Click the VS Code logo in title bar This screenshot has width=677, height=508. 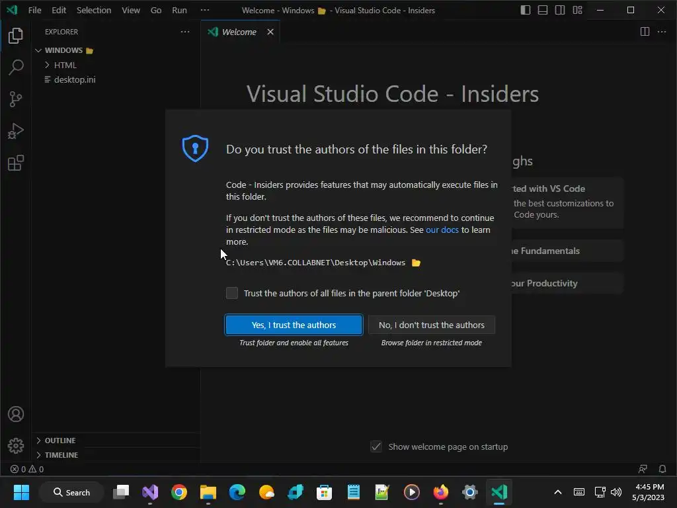12,10
